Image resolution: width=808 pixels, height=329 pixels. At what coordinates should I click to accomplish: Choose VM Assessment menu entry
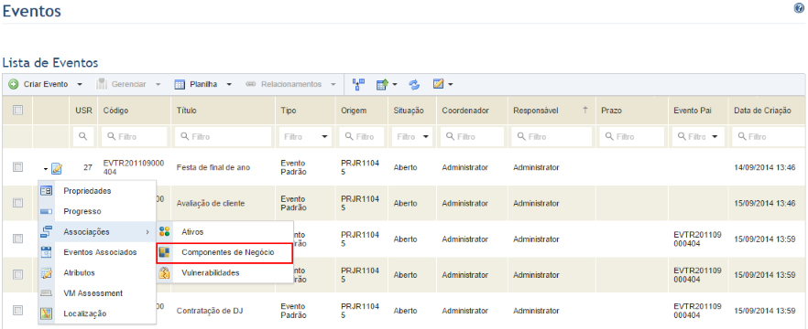(97, 293)
